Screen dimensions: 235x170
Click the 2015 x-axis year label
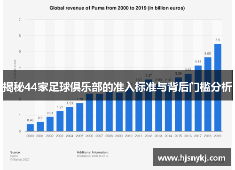point(178,136)
